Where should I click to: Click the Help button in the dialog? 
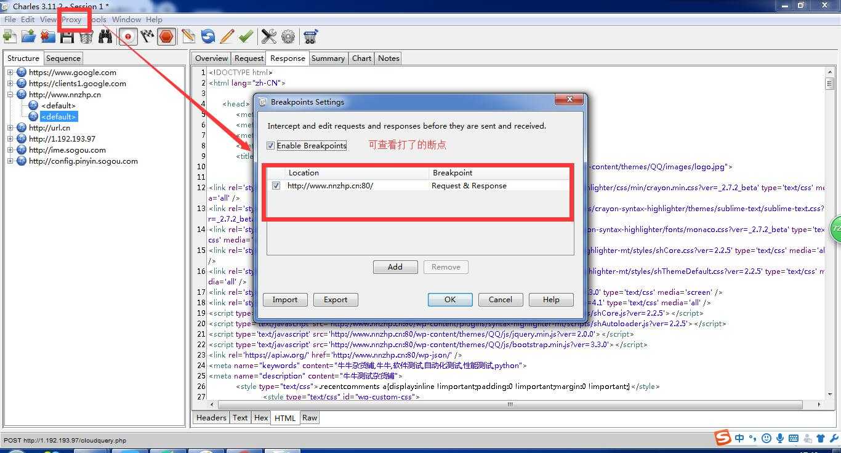coord(551,300)
